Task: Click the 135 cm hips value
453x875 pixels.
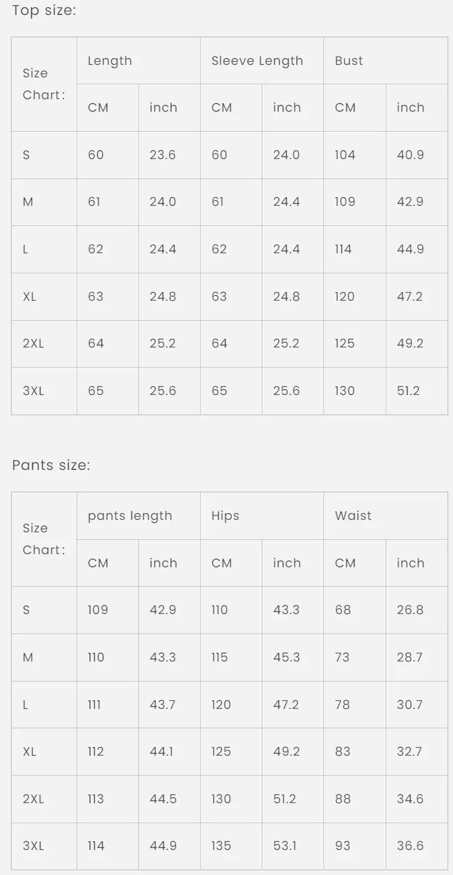Action: coord(221,846)
